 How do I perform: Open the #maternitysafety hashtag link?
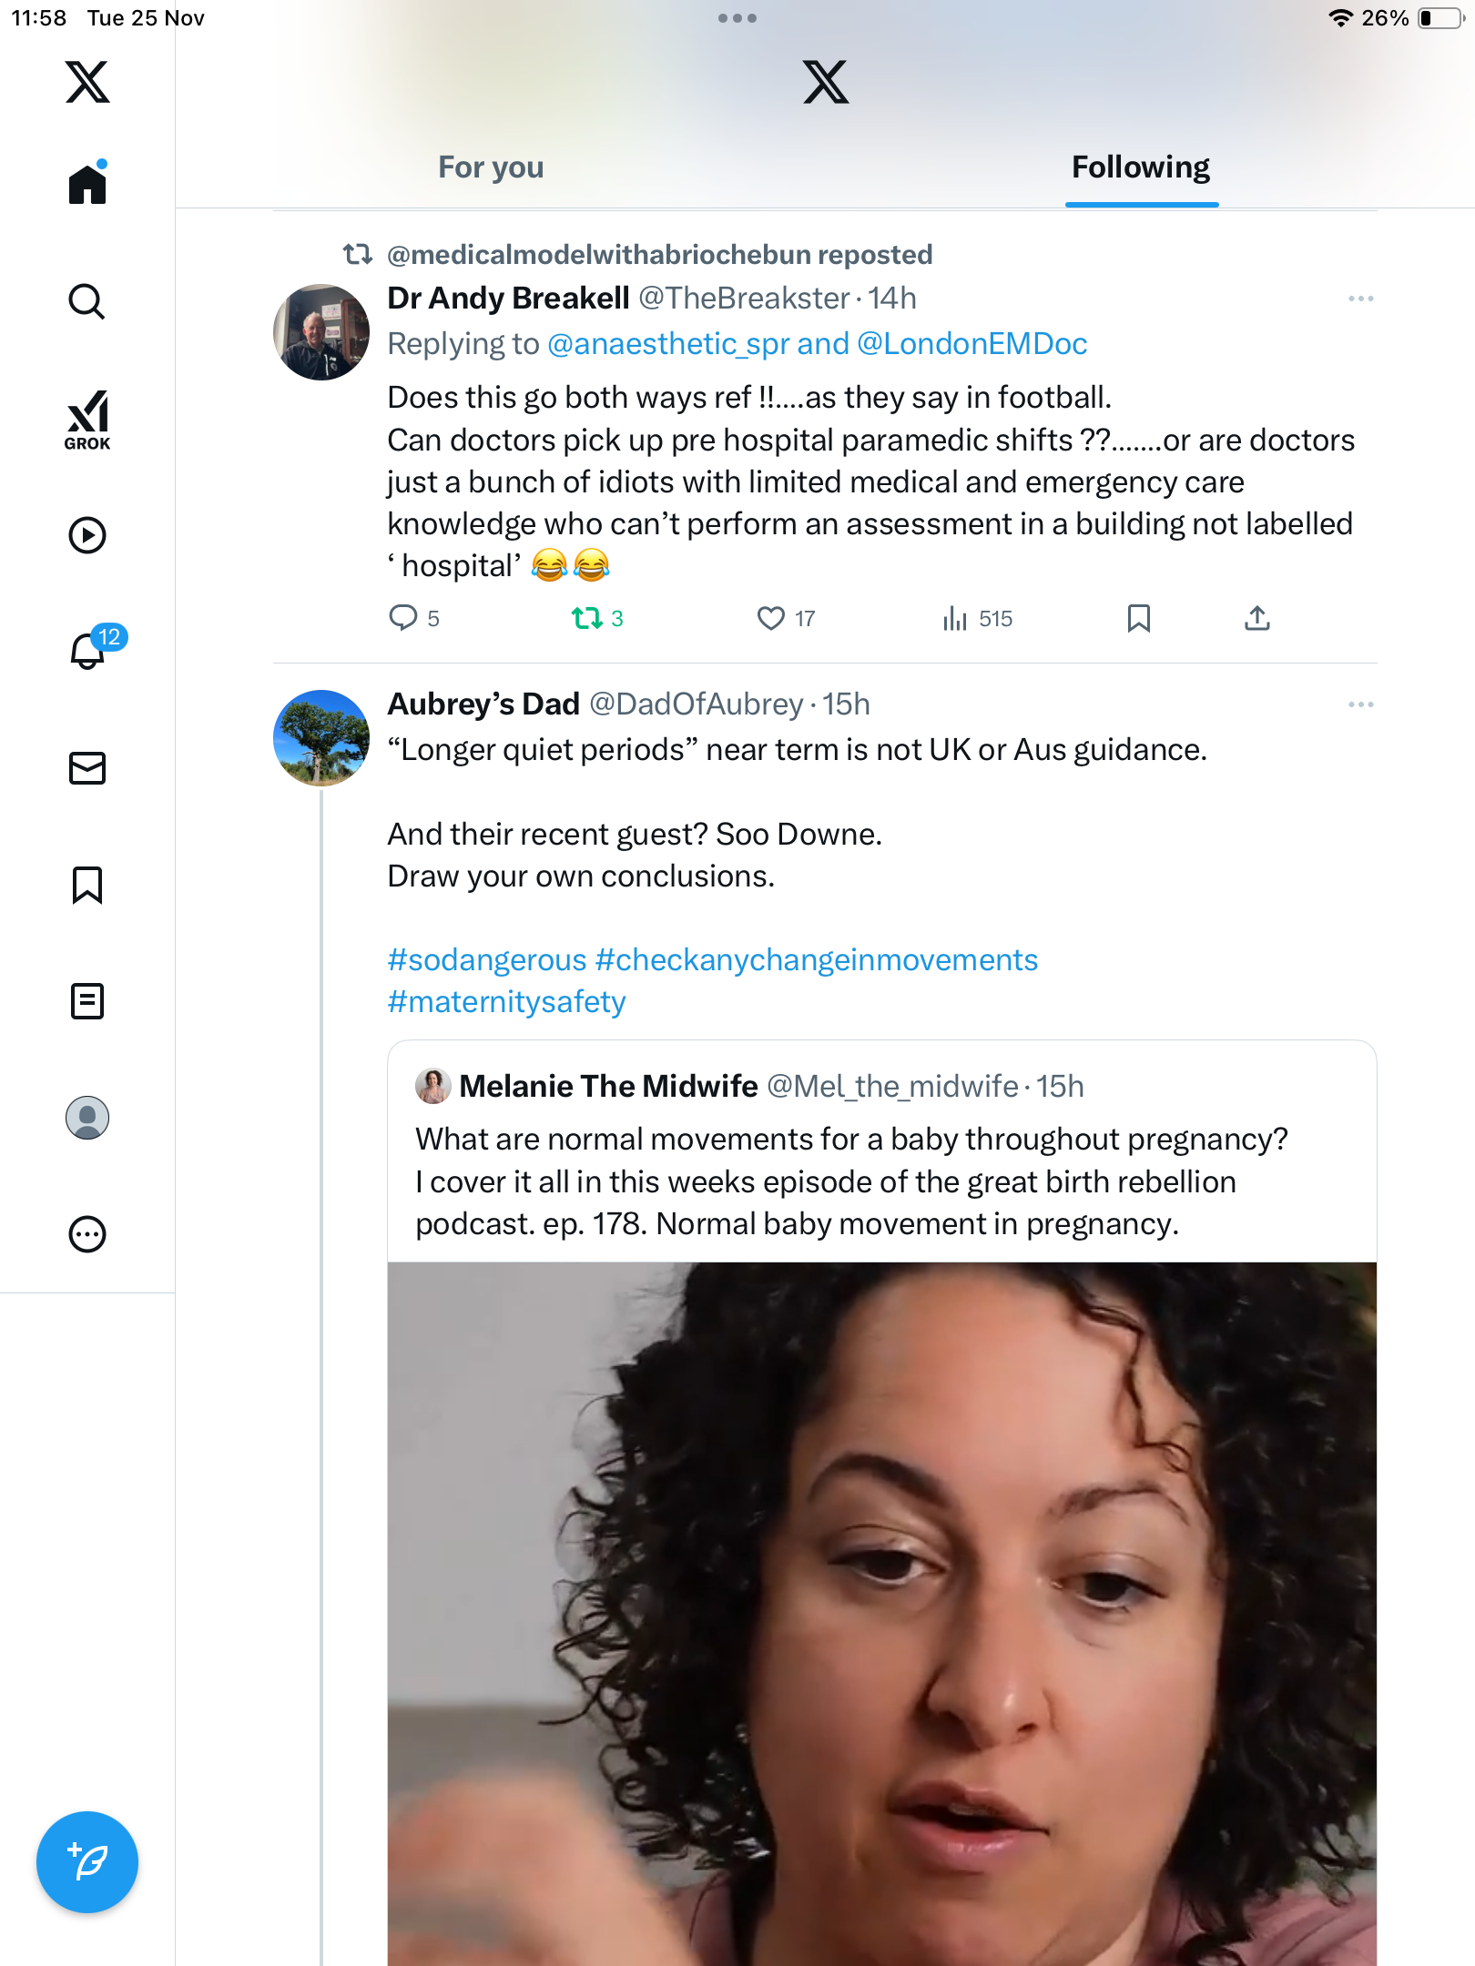pyautogui.click(x=506, y=1002)
